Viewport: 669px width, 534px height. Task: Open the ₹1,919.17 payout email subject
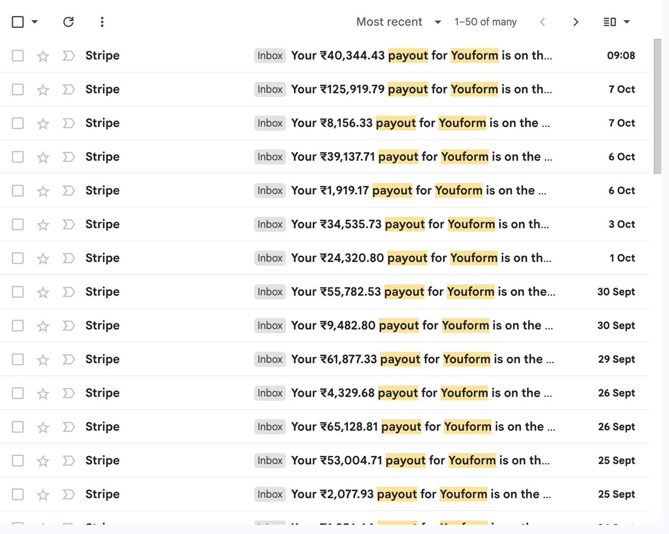[419, 190]
